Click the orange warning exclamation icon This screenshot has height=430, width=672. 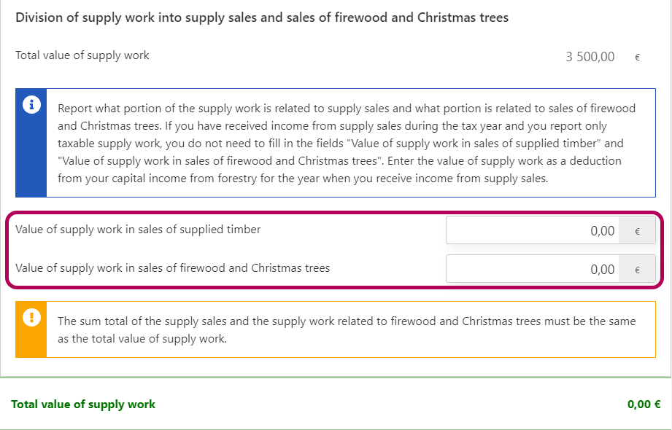point(31,317)
